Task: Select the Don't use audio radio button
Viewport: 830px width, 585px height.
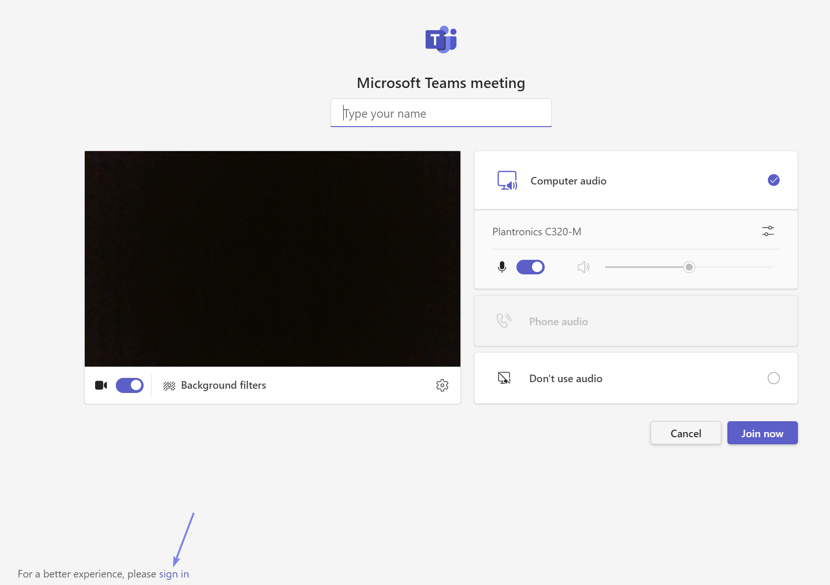Action: point(774,378)
